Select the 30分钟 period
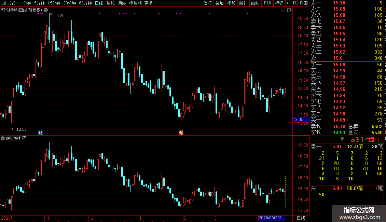 point(69,3)
